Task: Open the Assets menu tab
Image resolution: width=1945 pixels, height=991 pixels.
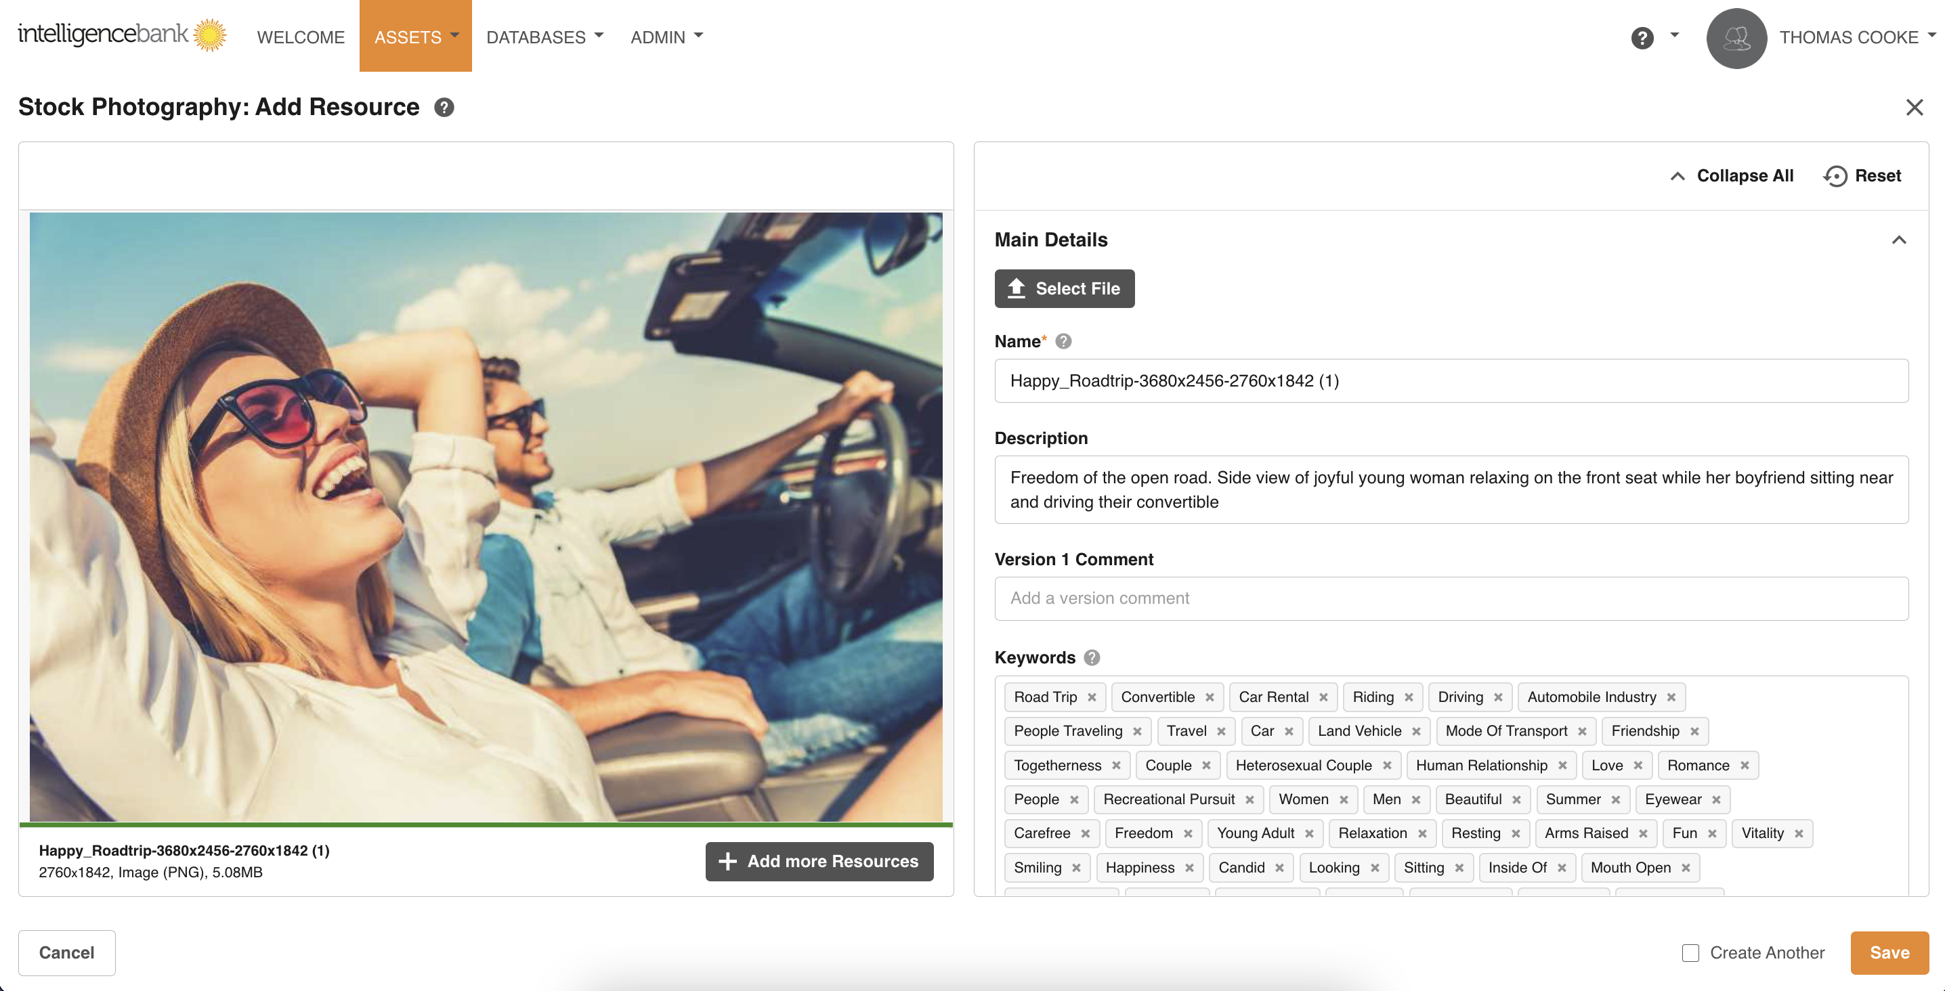Action: click(x=415, y=37)
